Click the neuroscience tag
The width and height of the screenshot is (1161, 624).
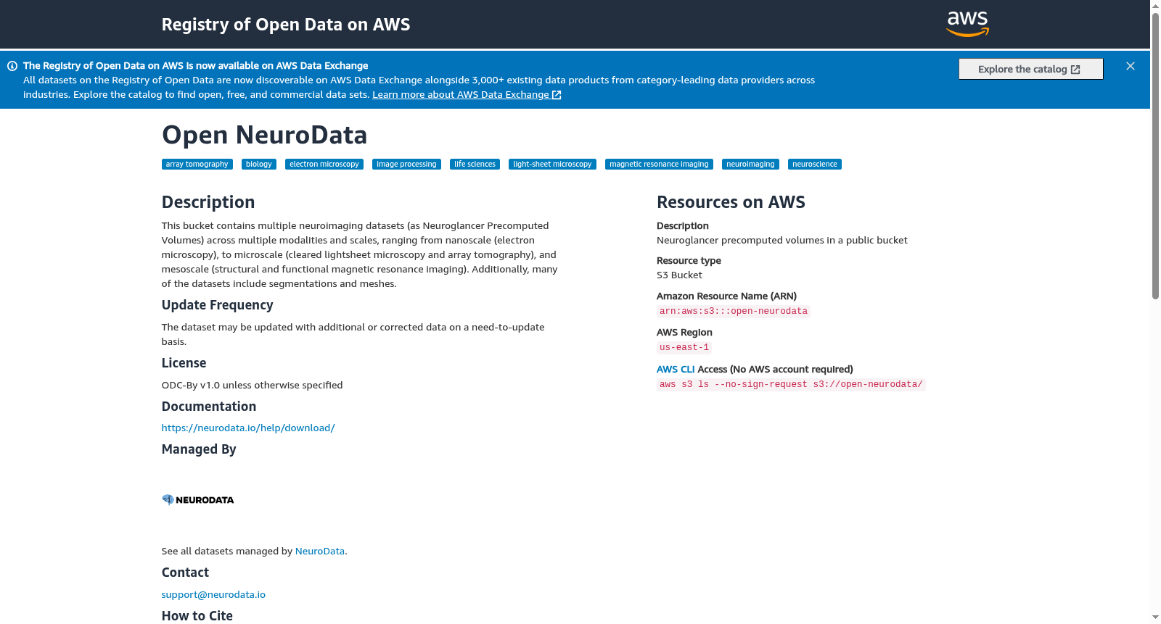(815, 164)
